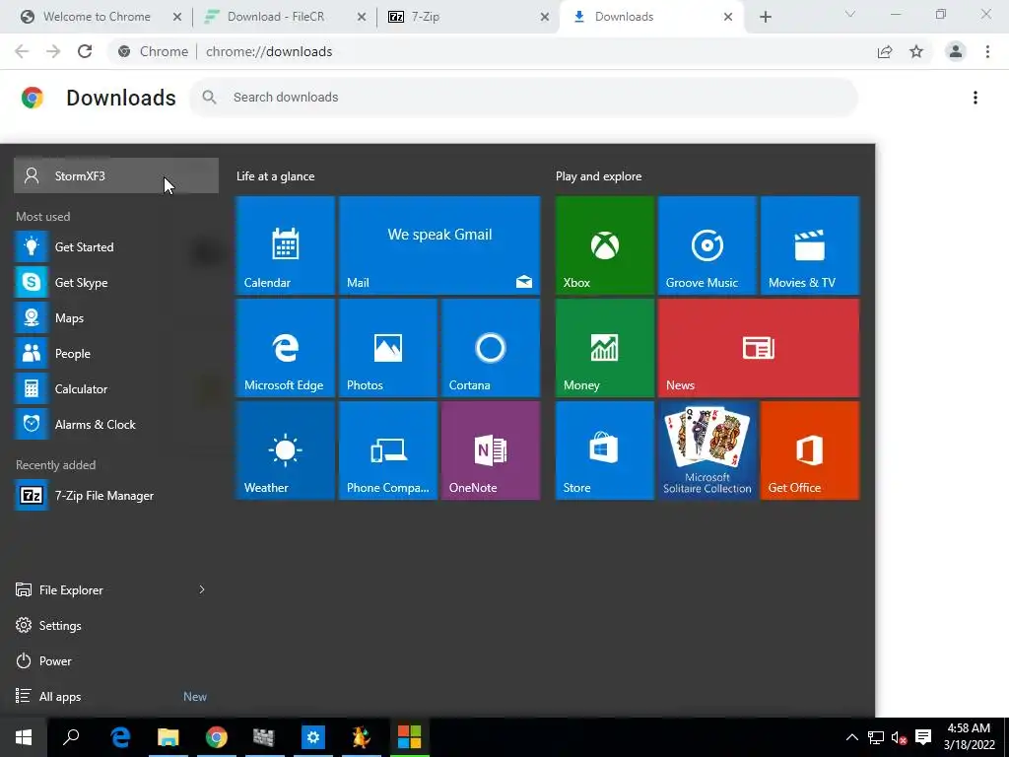Image resolution: width=1009 pixels, height=757 pixels.
Task: Open the Get Office tile
Action: (810, 449)
